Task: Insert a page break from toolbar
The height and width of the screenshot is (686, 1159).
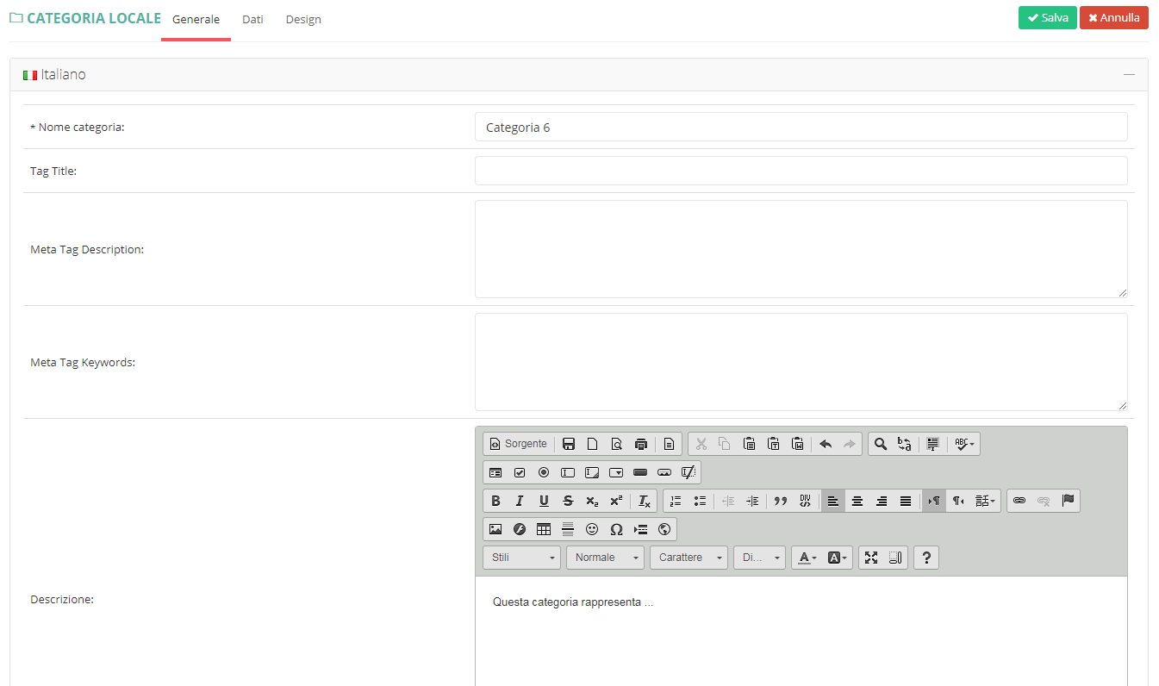Action: [640, 529]
